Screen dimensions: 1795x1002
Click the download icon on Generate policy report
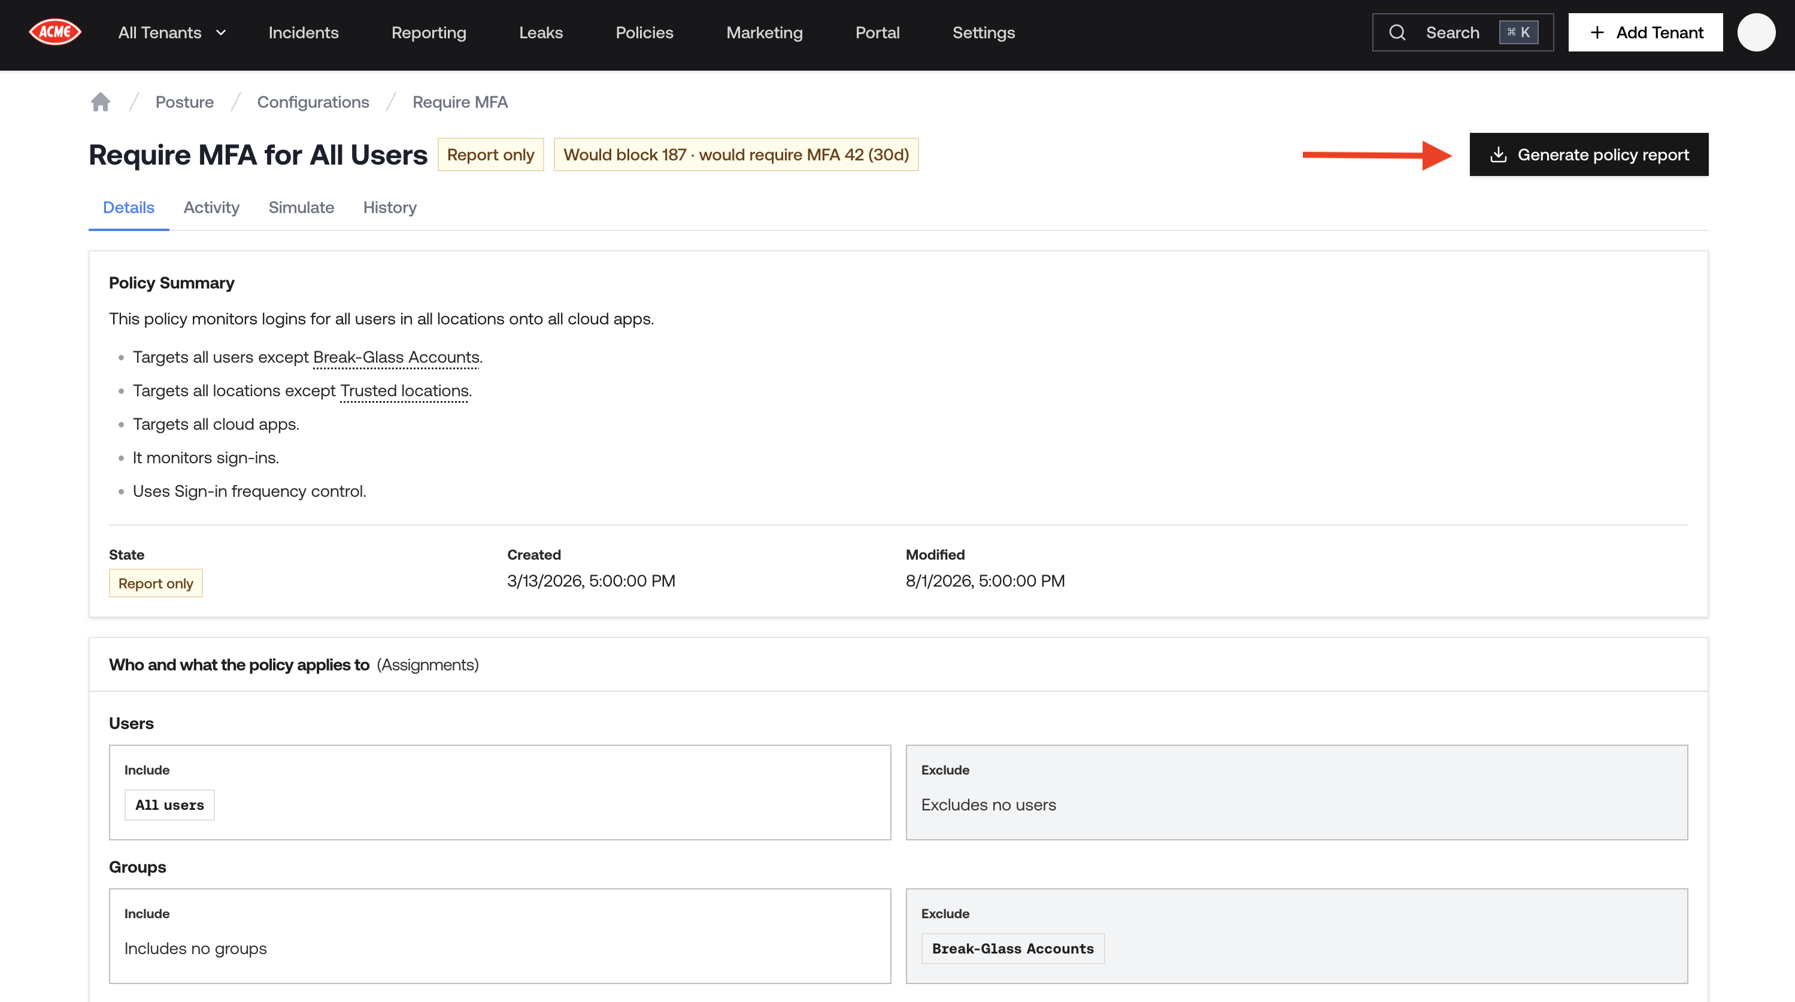[x=1498, y=154]
